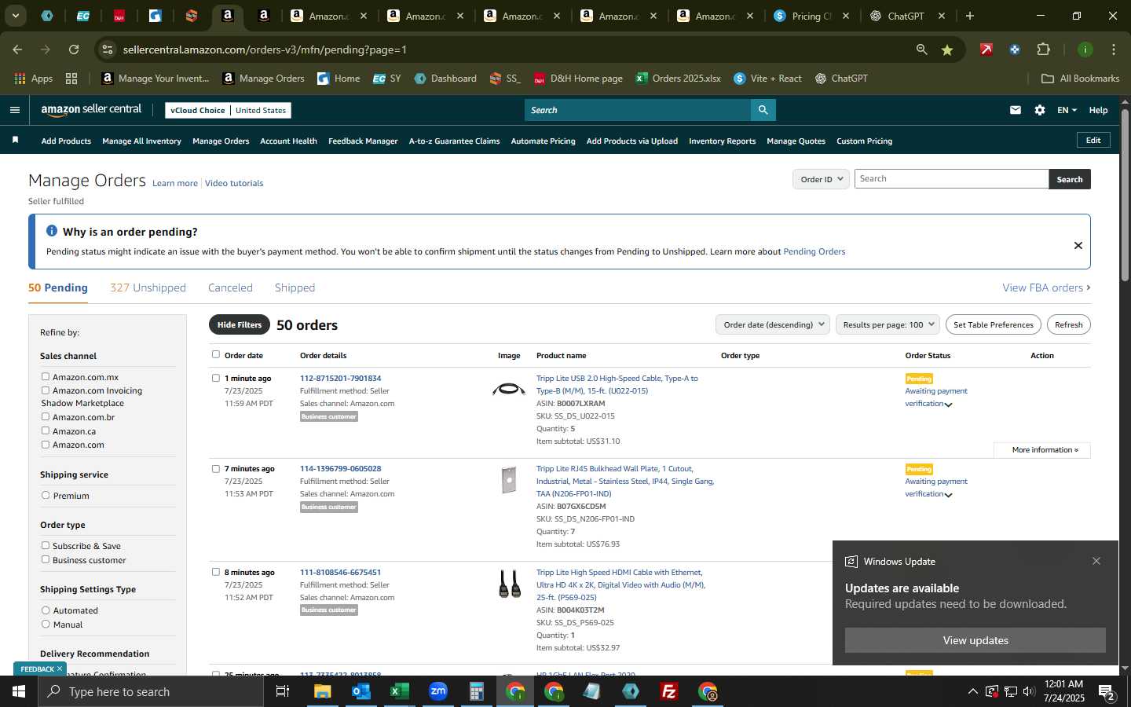
Task: Click the magnifier search button in header
Action: pyautogui.click(x=763, y=110)
